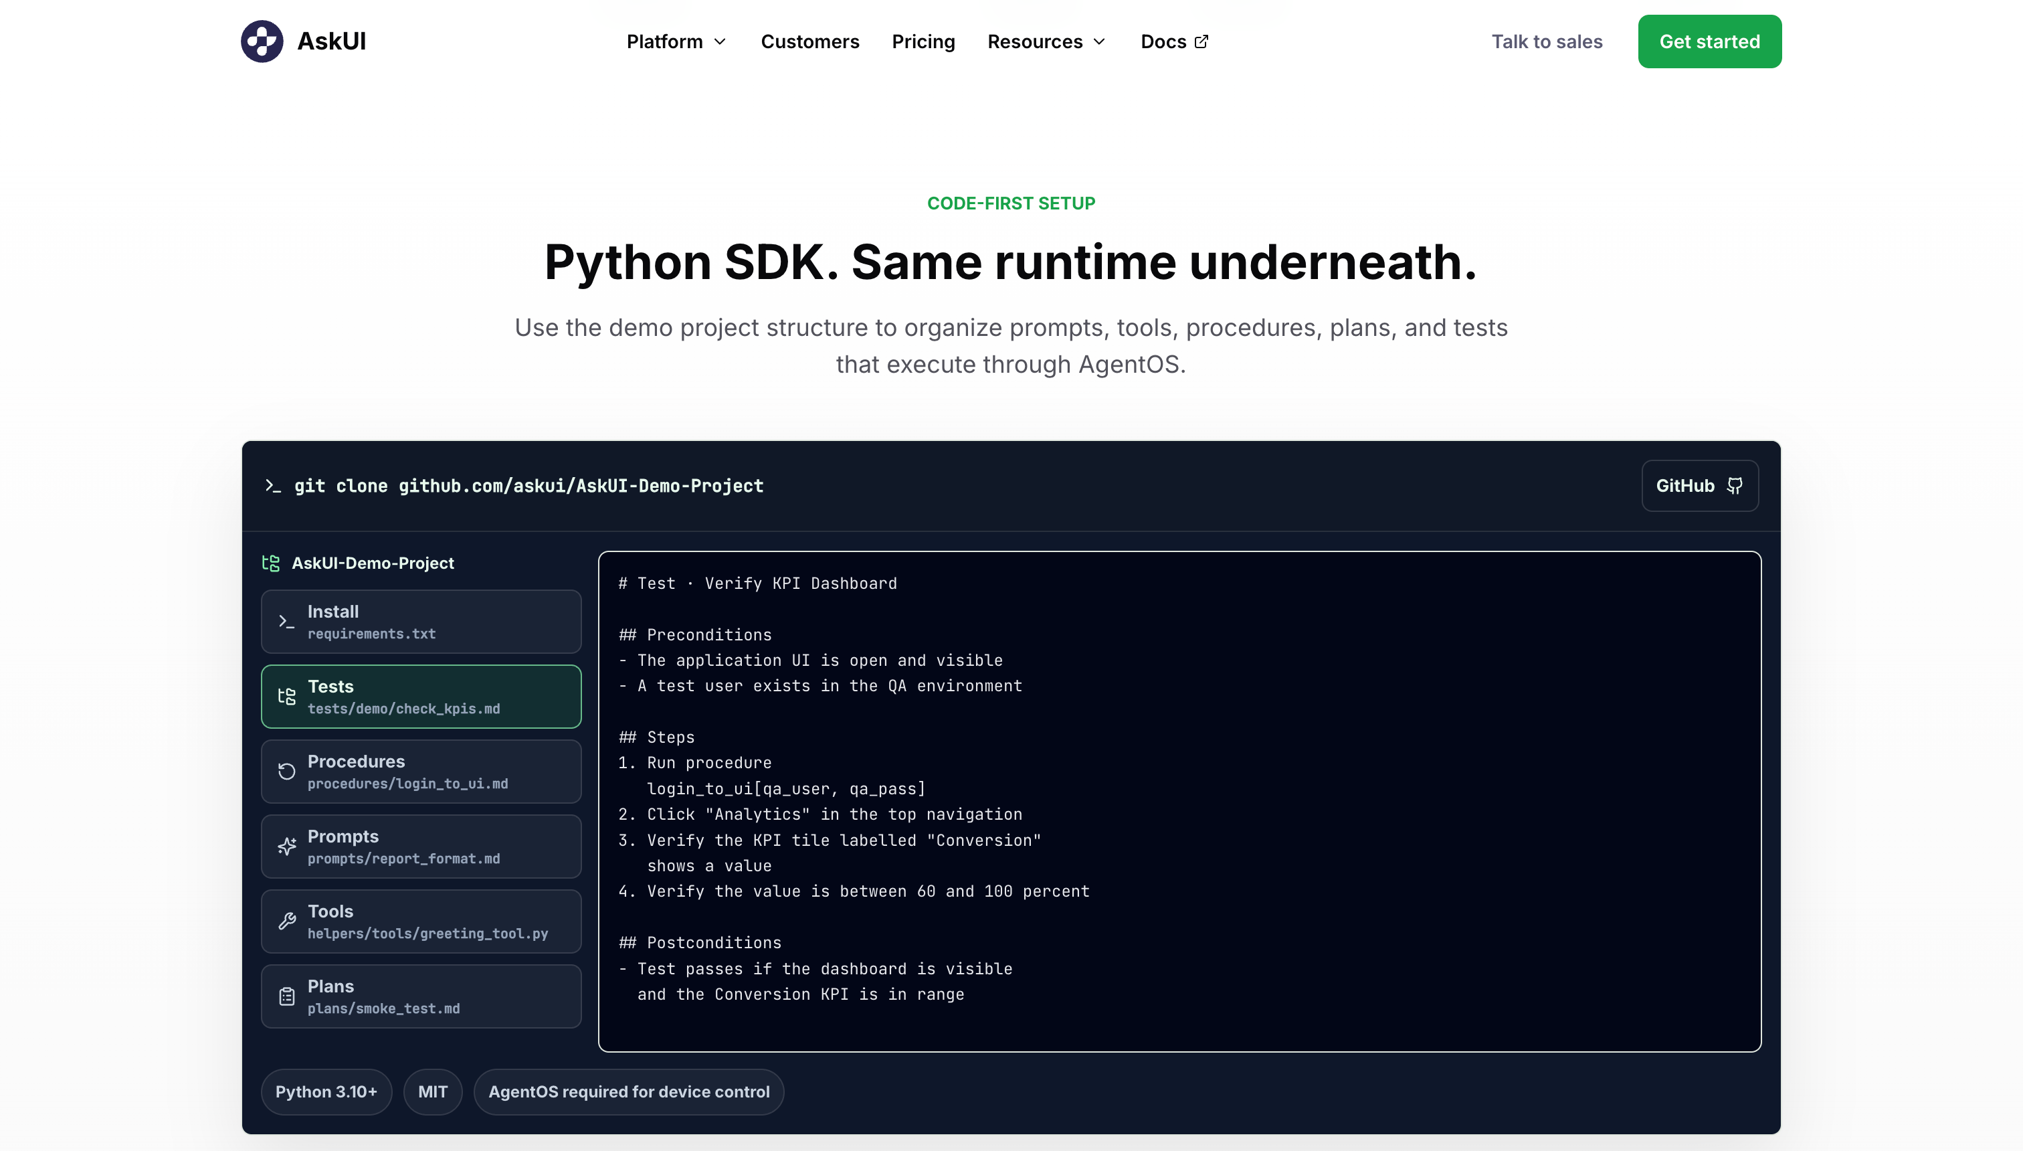Click the Get started button
Screen dimensions: 2023x1151
[x=1709, y=41]
